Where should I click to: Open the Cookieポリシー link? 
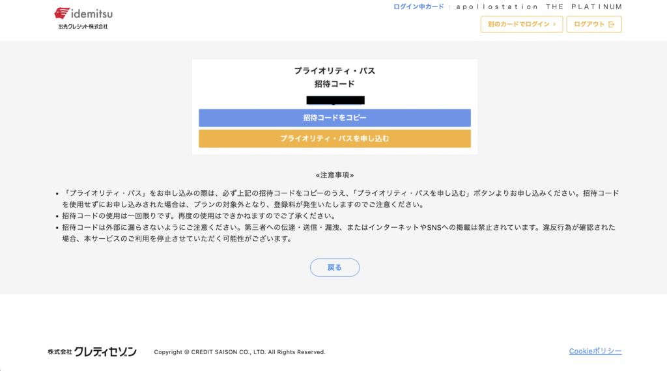[x=595, y=351]
